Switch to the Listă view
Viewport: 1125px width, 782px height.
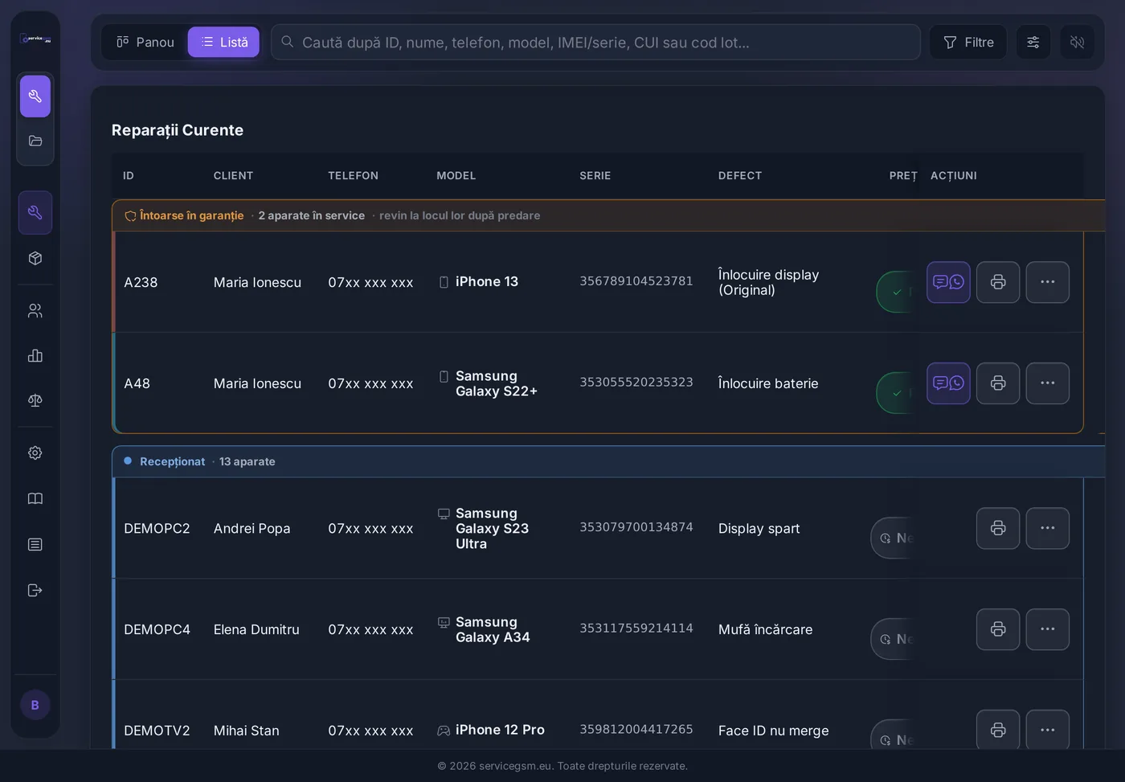[224, 43]
